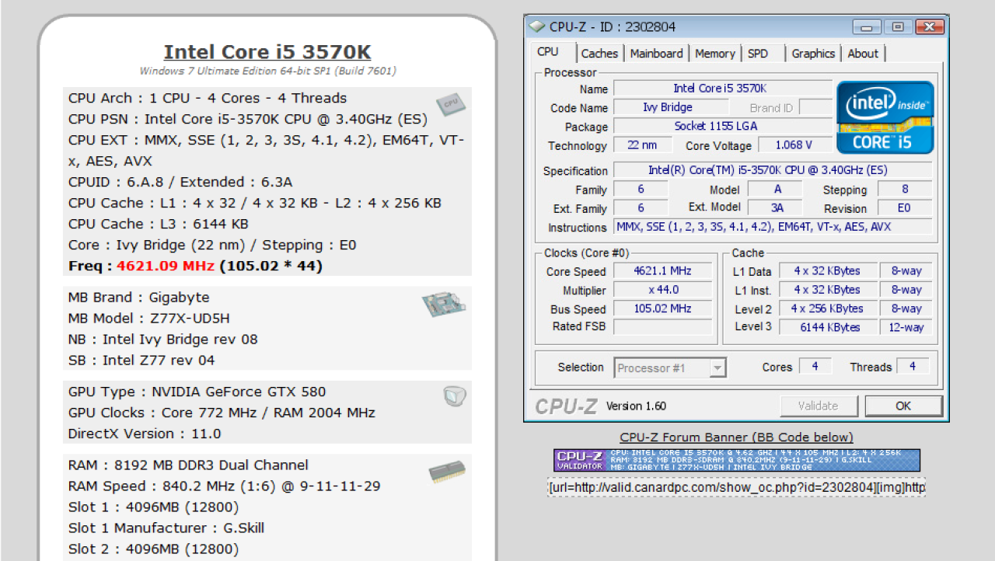This screenshot has width=995, height=561.
Task: Click the SB : Intel Z77 rev 04 line
Action: coord(141,361)
